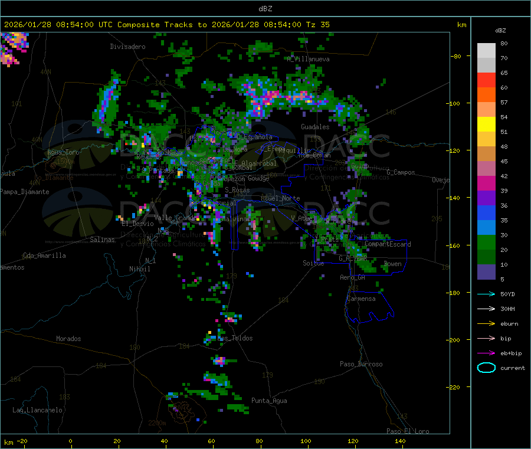Click the 'G_Campos' place label
531x449 pixels.
pyautogui.click(x=401, y=172)
